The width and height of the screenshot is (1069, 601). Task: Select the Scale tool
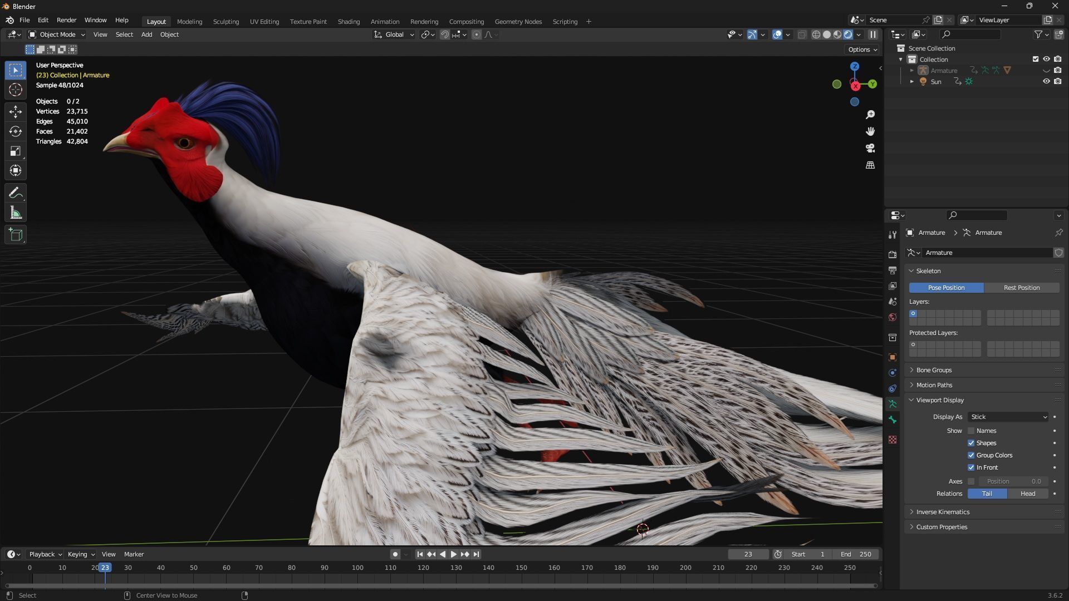coord(16,151)
